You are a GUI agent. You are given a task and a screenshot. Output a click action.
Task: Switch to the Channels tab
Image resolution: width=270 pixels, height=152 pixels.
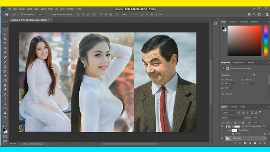(x=233, y=107)
